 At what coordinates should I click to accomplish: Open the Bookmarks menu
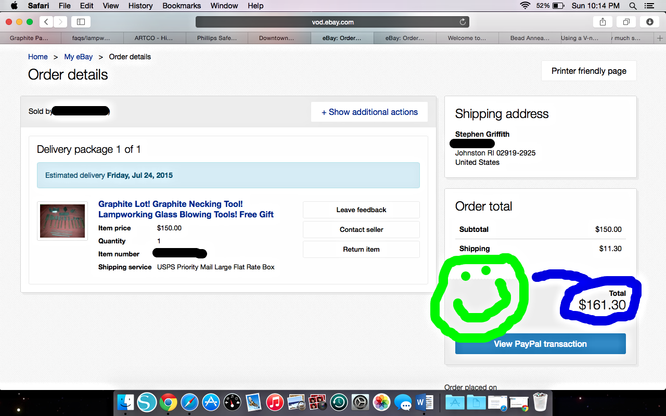[182, 6]
